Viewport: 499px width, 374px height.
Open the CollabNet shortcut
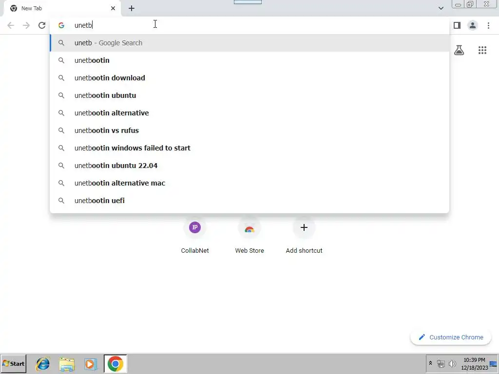pyautogui.click(x=195, y=236)
